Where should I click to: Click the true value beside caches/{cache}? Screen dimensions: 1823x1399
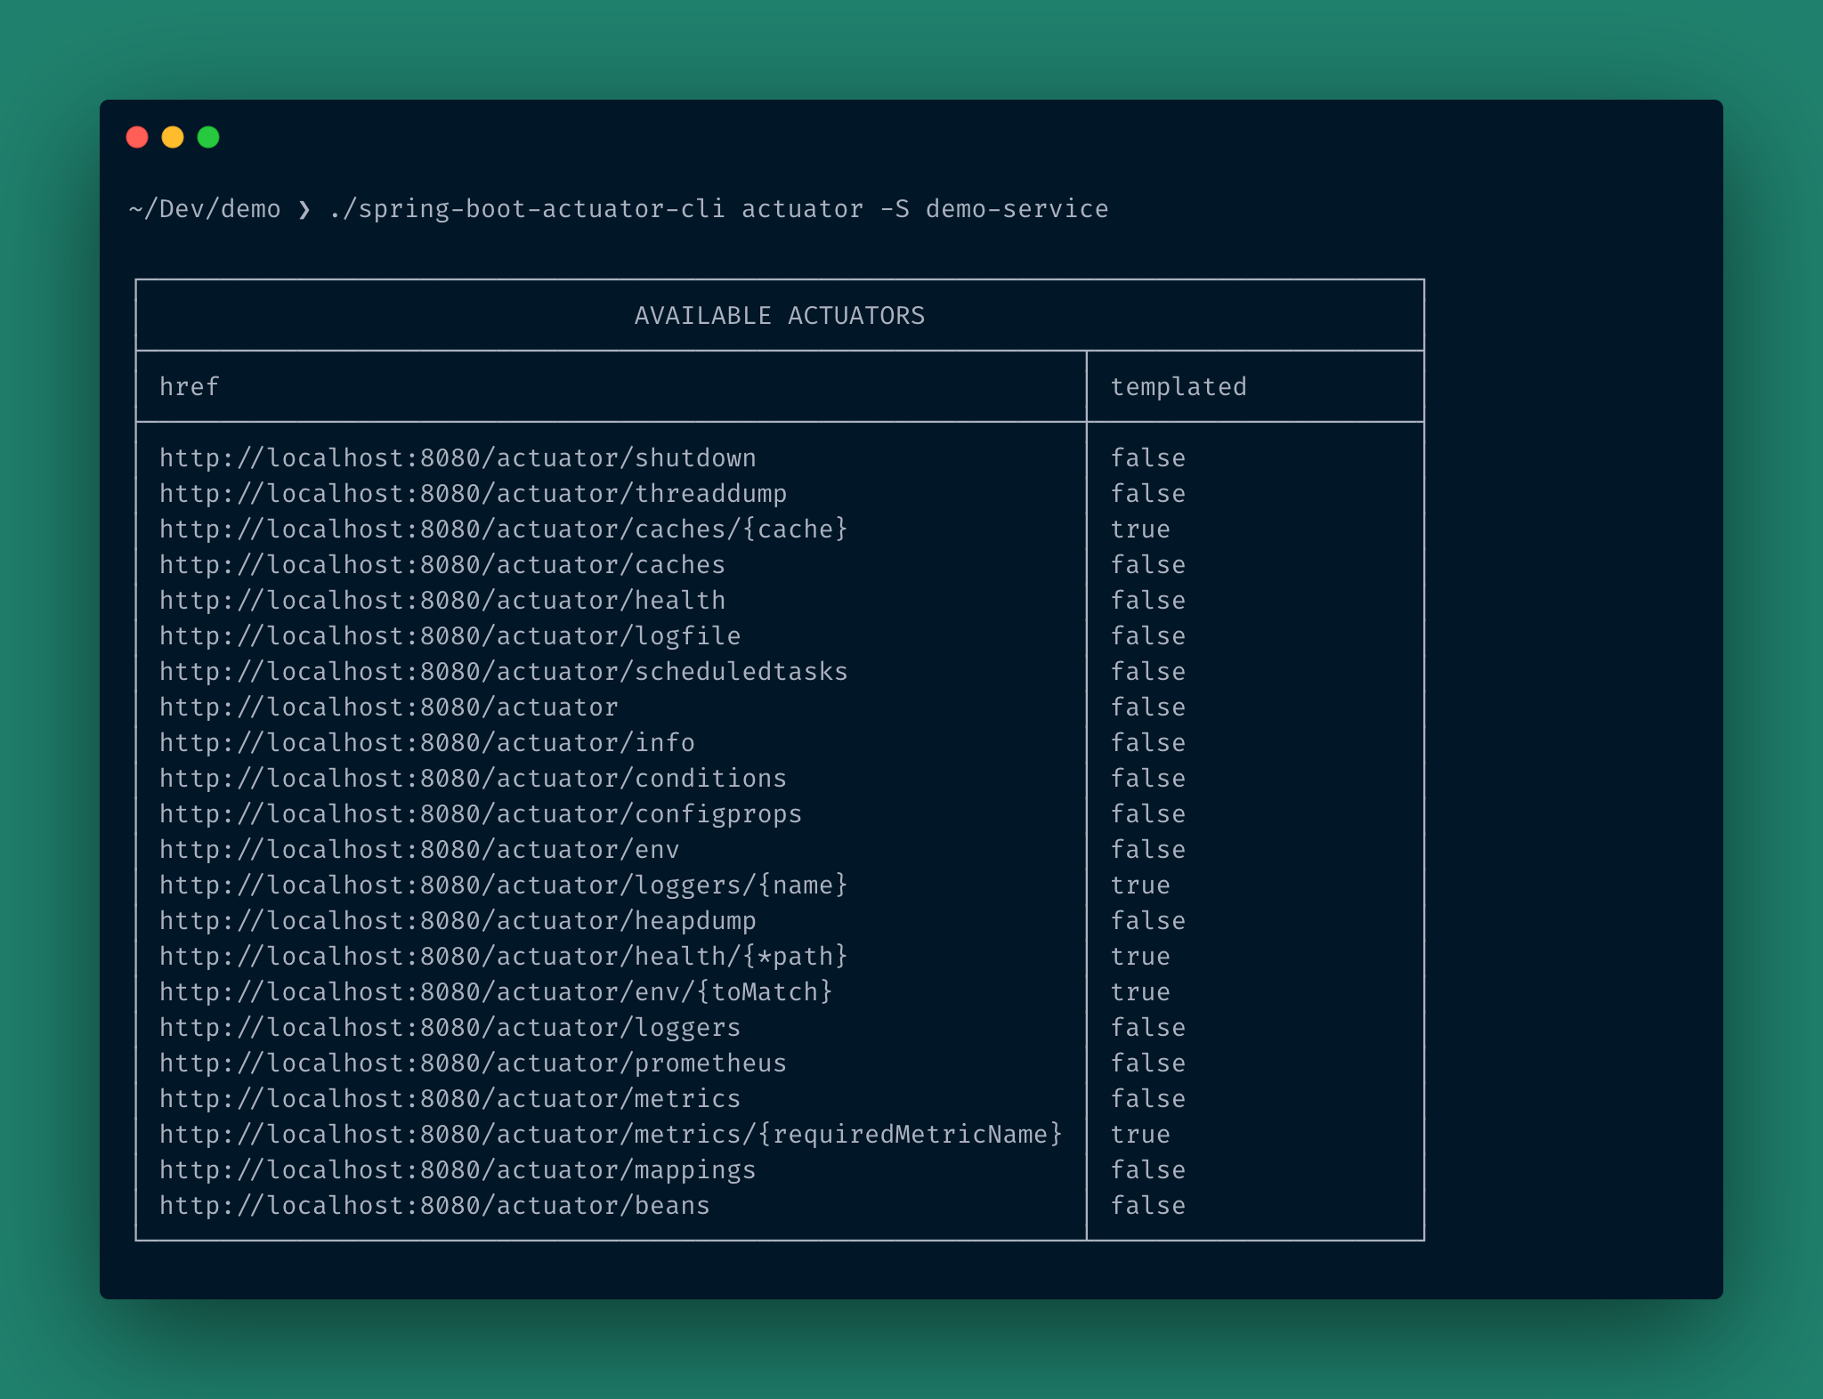click(x=1140, y=529)
